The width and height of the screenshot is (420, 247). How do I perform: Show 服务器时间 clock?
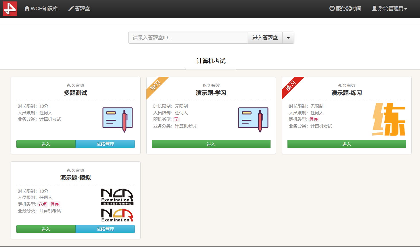click(345, 9)
